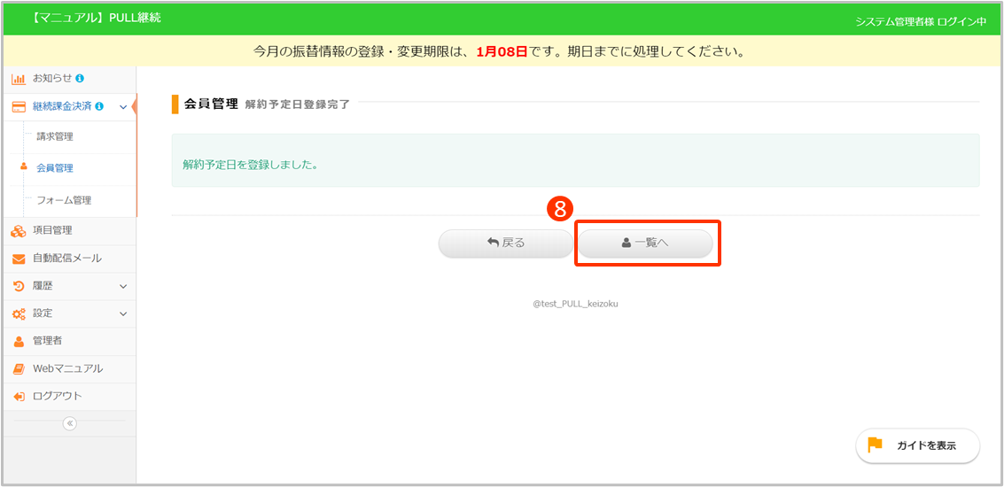Viewport: 1004px width, 487px height.
Task: Click the 管理者 user icon
Action: coord(18,341)
